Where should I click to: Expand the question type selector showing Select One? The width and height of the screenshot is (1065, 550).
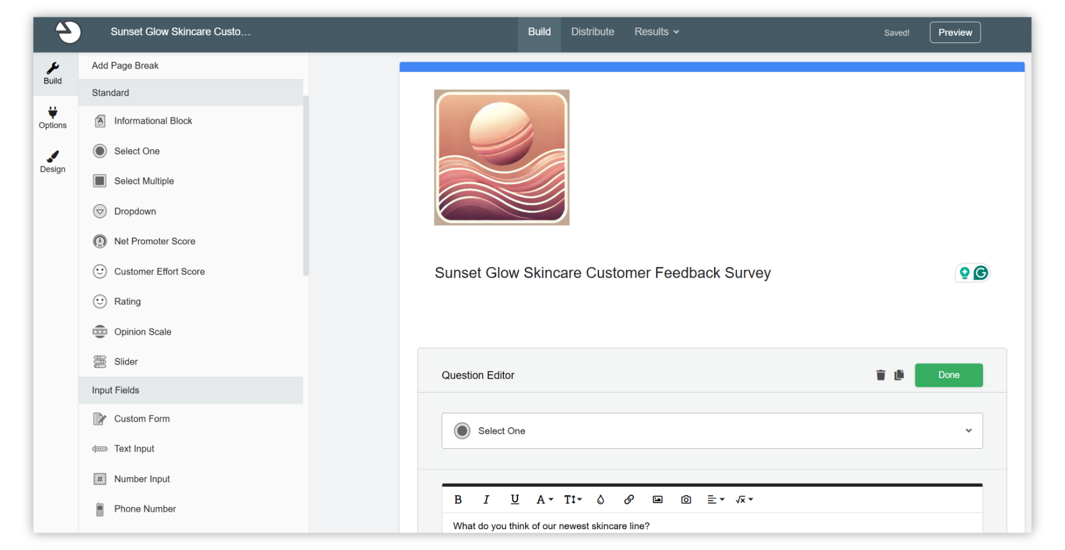point(969,430)
